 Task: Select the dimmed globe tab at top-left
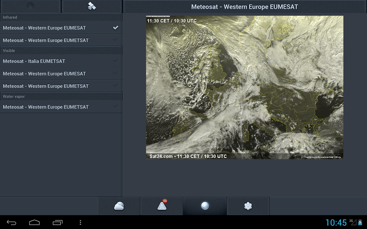tap(30, 6)
